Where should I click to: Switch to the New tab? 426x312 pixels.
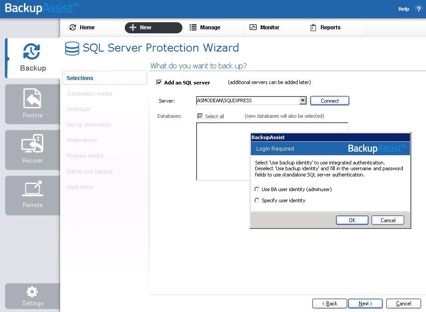153,28
